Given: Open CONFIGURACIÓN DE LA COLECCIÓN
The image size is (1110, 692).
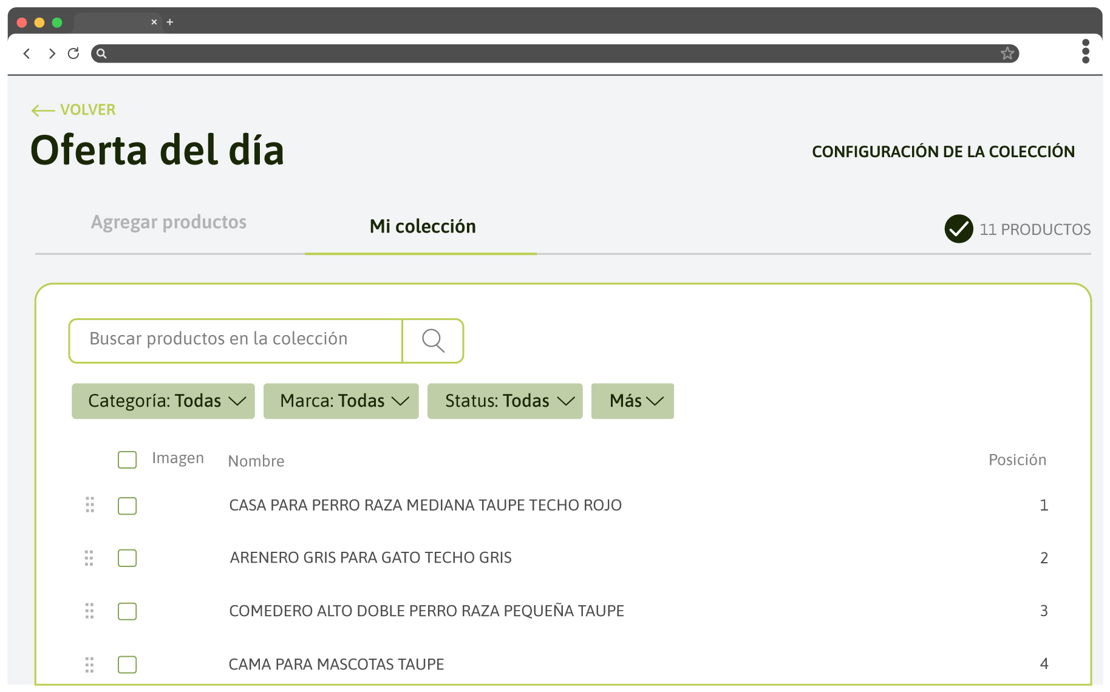Looking at the screenshot, I should (x=943, y=152).
